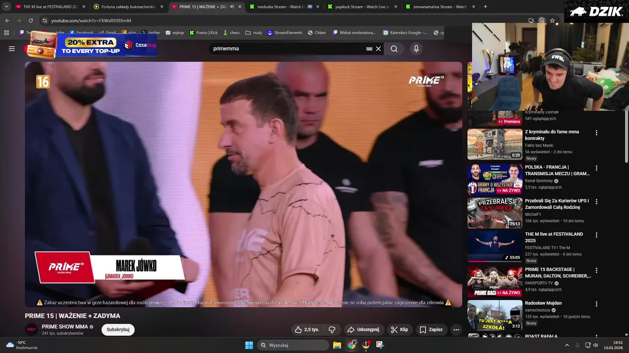Clear the primemma search text
Screen dimensions: 629x353
coord(378,49)
